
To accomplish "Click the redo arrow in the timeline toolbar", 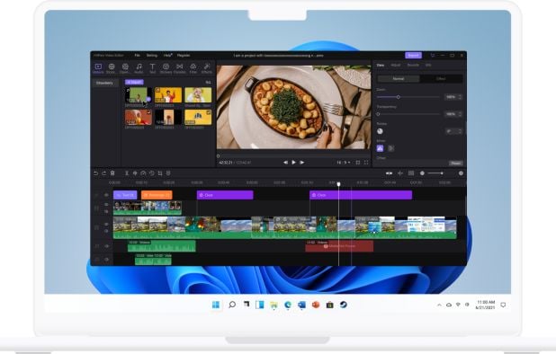I will pyautogui.click(x=103, y=173).
